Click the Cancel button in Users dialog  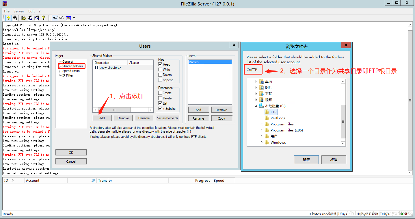(x=71, y=162)
